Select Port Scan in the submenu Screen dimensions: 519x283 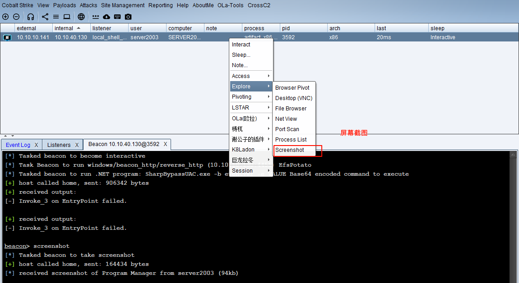294,129
